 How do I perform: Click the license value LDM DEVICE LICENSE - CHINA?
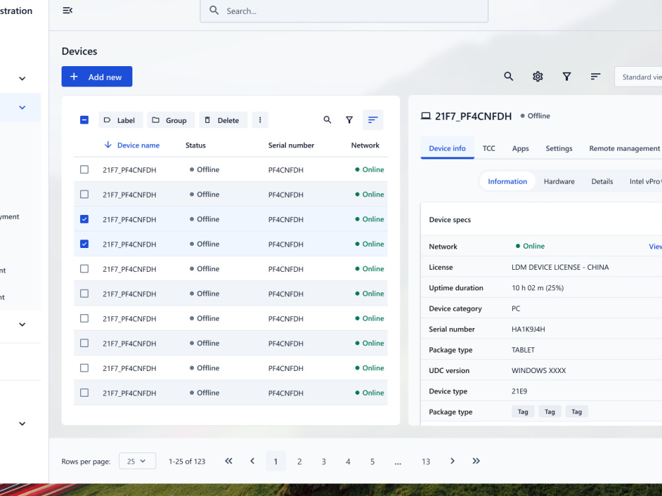pyautogui.click(x=560, y=267)
